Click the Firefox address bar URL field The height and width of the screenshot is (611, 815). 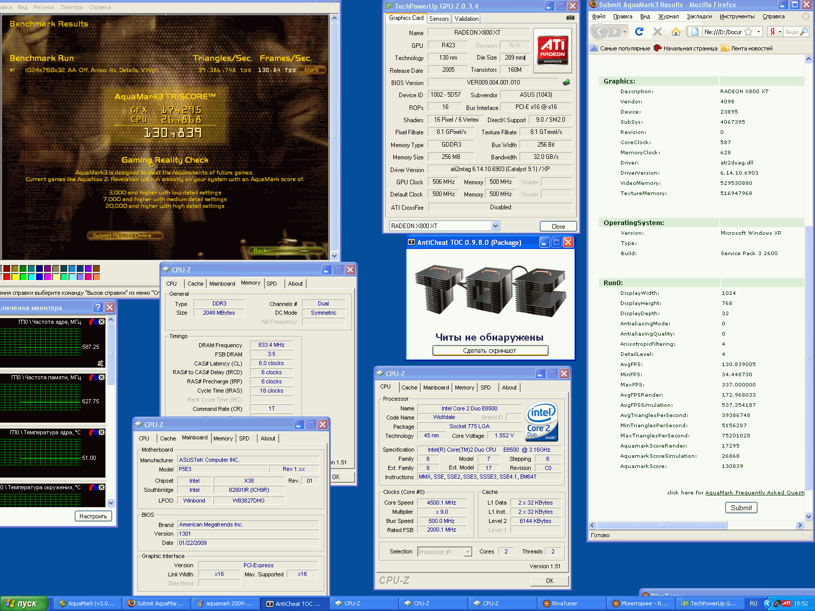point(722,32)
